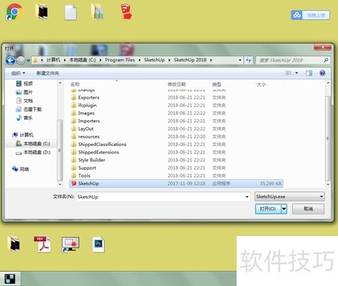Toggle the preview pane button
Image resolution: width=338 pixels, height=286 pixels.
click(309, 73)
